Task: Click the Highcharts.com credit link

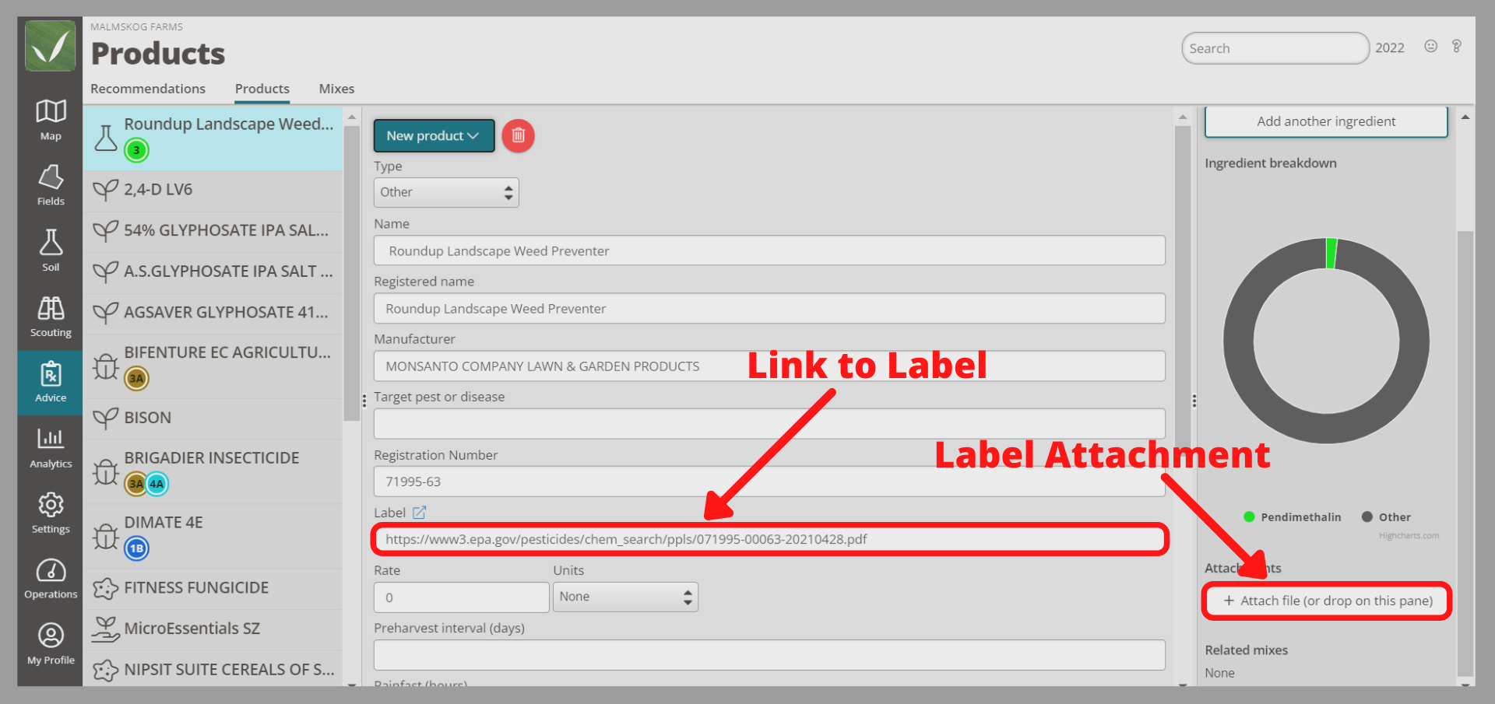Action: pos(1409,536)
